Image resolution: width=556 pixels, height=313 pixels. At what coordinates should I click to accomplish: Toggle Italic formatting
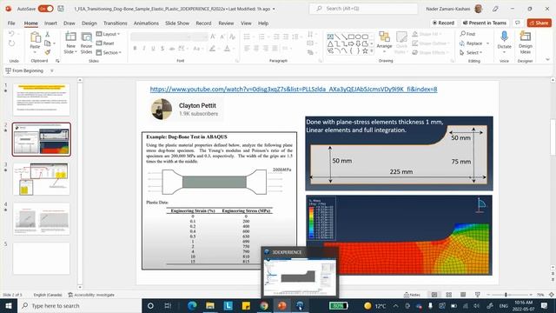coord(144,49)
